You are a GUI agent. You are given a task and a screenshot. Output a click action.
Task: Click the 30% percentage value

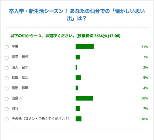point(144,98)
